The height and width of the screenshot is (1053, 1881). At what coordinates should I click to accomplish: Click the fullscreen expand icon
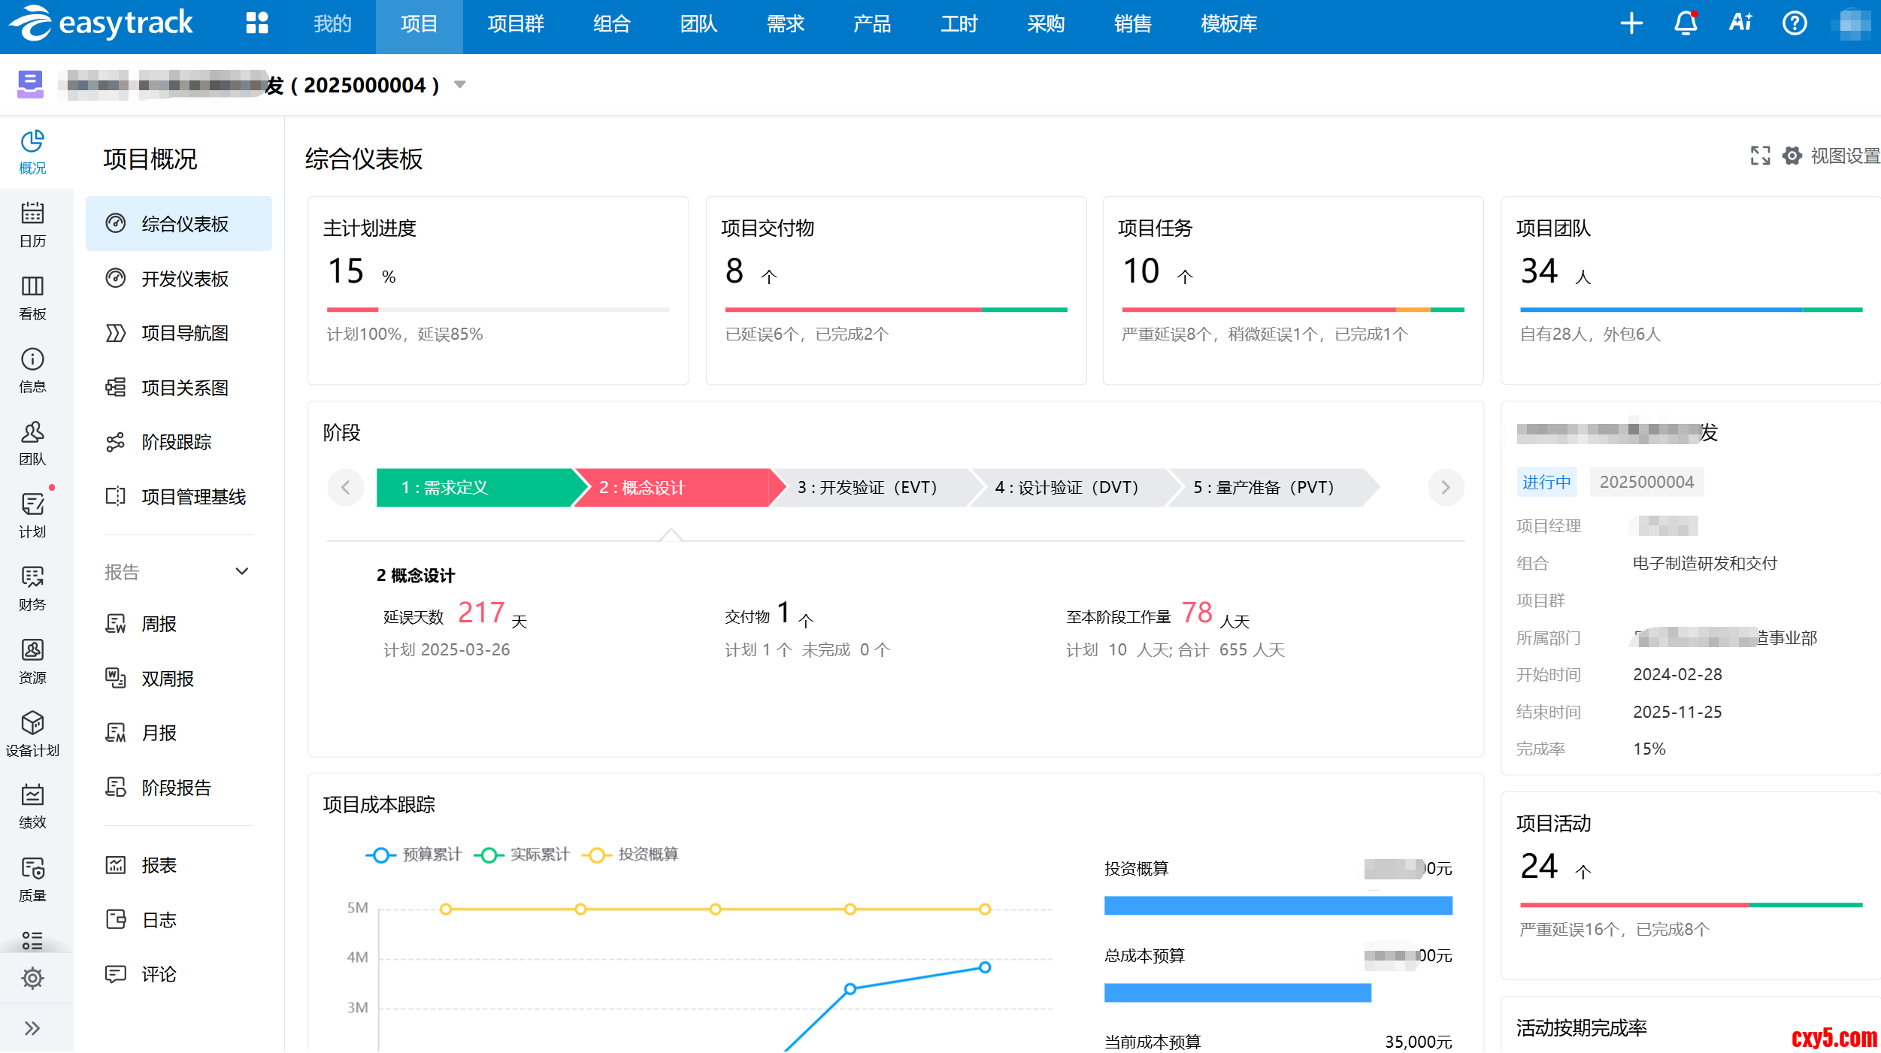pyautogui.click(x=1760, y=156)
